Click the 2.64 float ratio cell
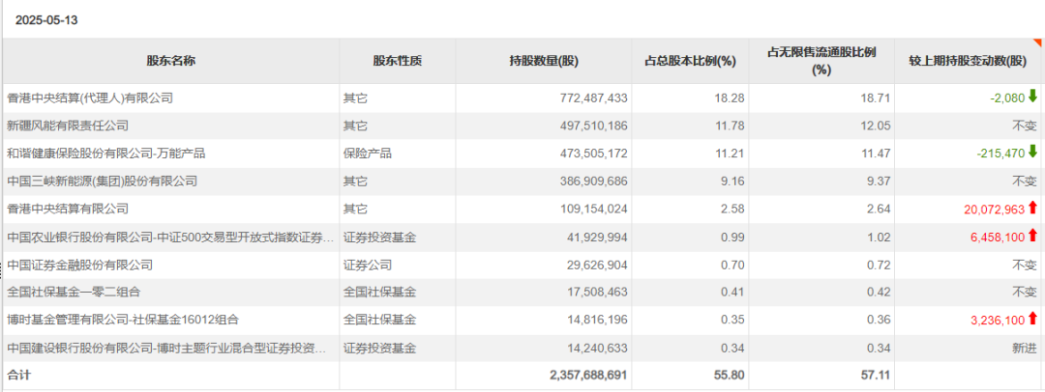This screenshot has width=1045, height=392. pyautogui.click(x=881, y=209)
